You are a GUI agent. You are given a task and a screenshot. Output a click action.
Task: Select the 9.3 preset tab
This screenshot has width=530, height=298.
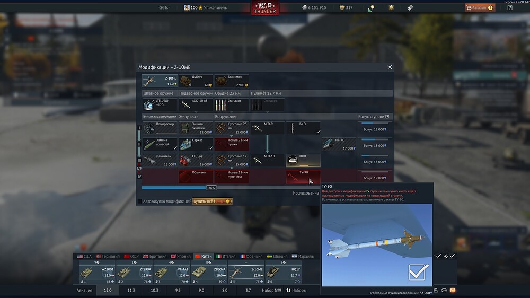(178, 290)
